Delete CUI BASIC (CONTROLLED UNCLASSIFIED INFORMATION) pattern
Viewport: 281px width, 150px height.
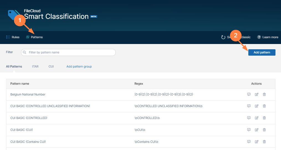click(x=264, y=106)
